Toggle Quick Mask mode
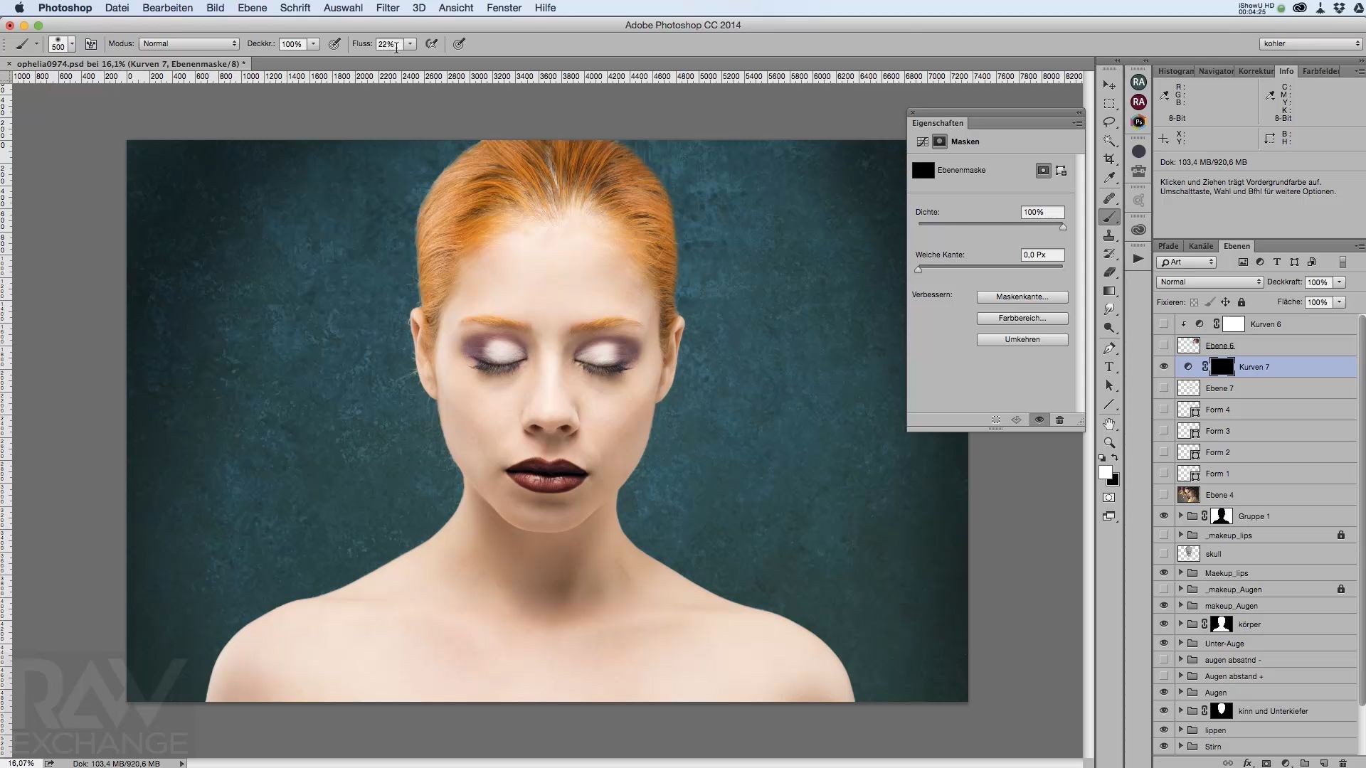 point(1109,498)
